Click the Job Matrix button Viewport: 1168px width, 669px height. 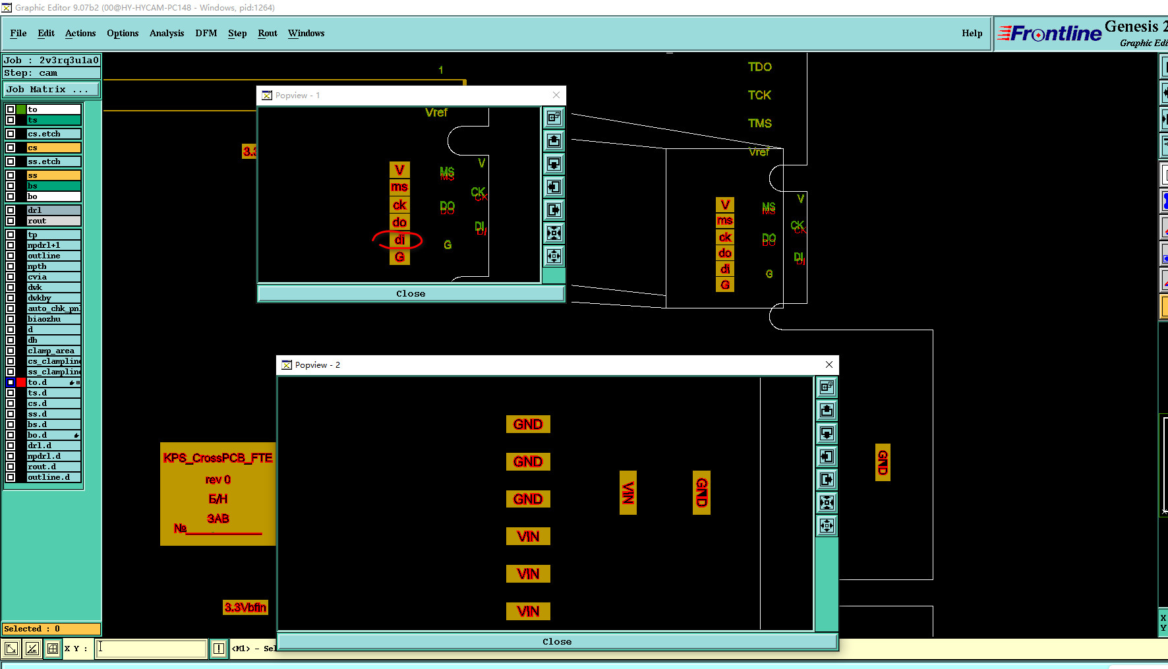[x=52, y=90]
